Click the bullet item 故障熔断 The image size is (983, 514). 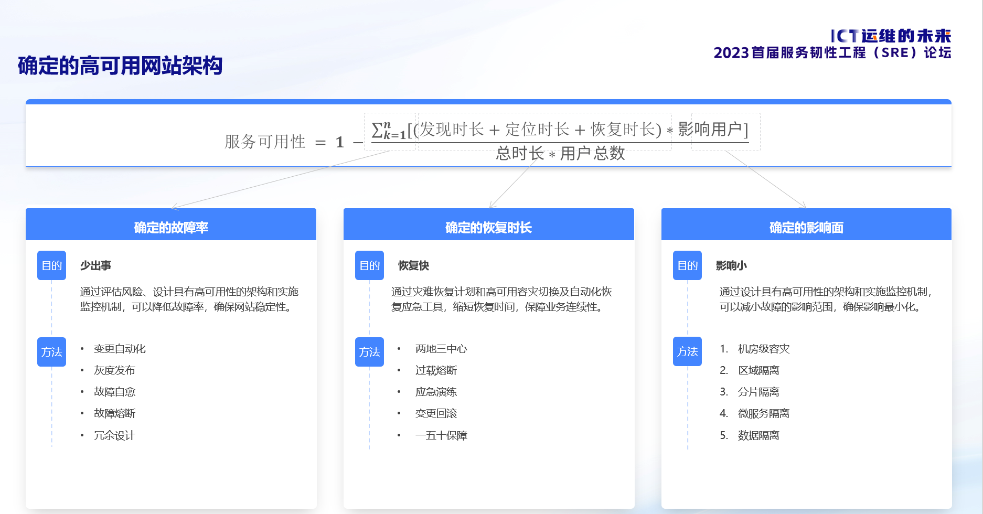point(114,413)
